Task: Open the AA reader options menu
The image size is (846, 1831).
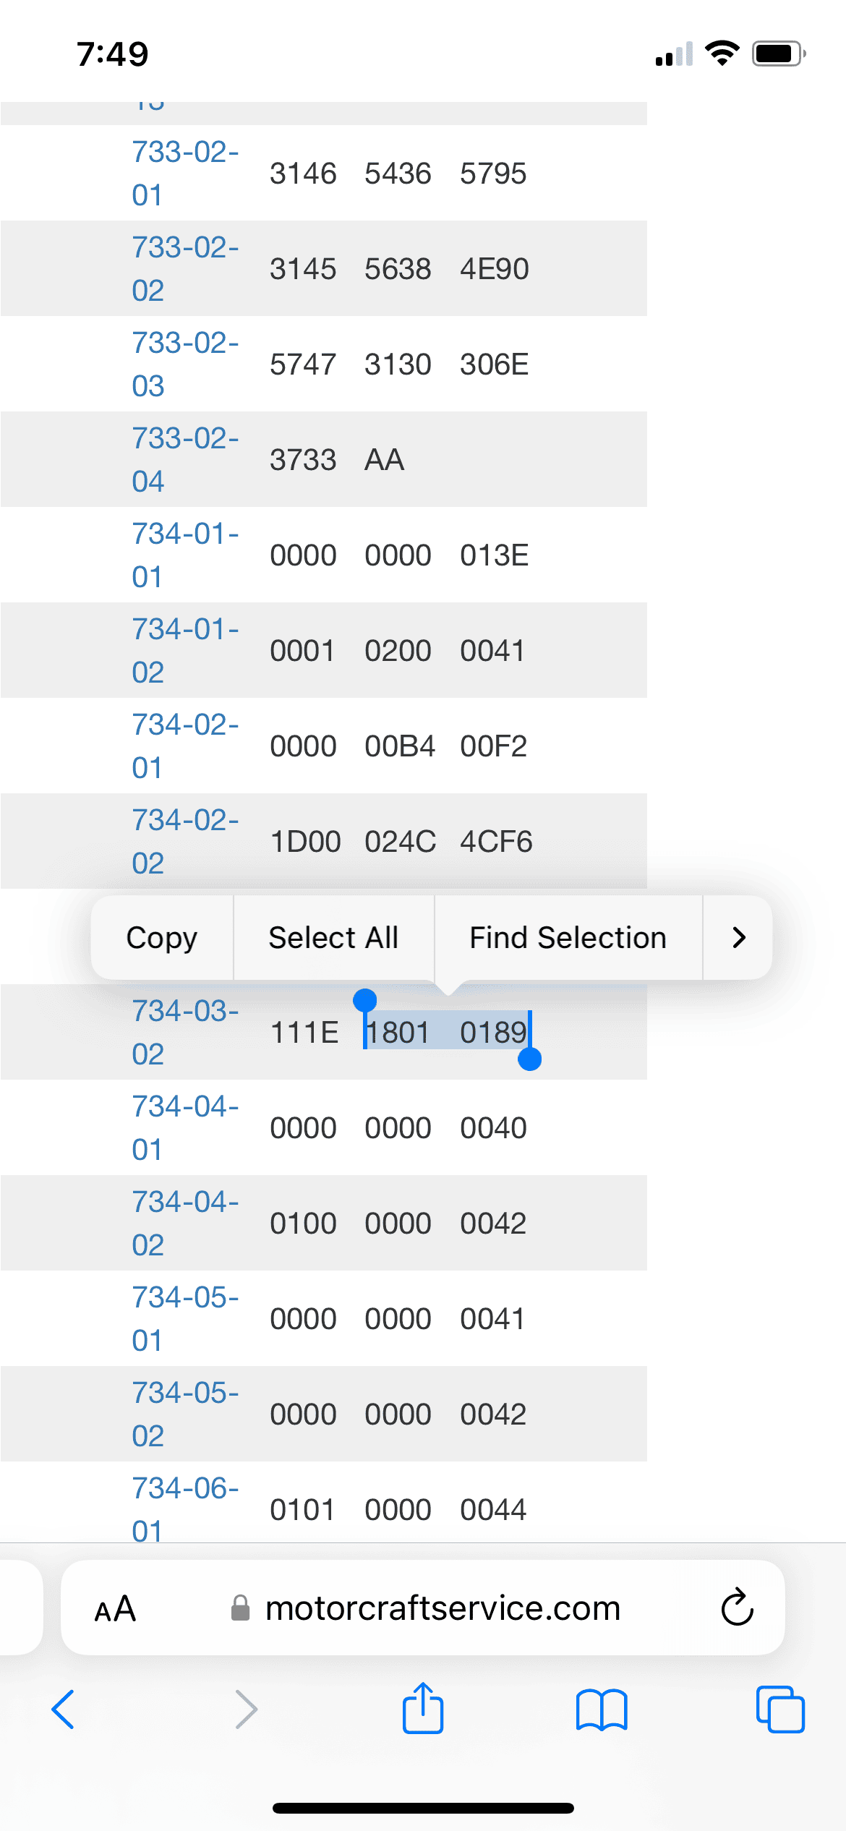Action: 115,1609
